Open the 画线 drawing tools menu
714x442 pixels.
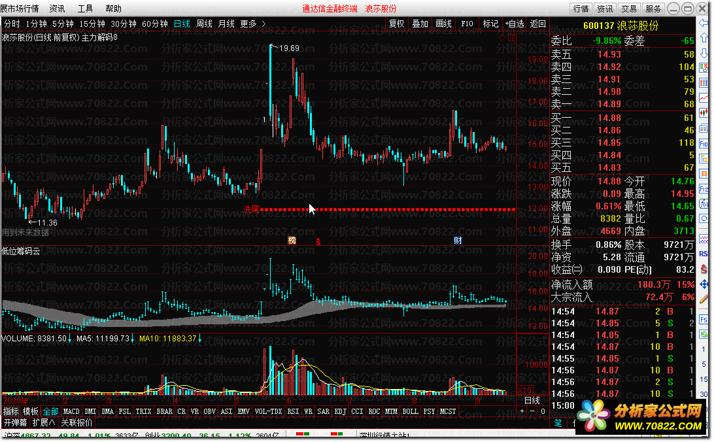coord(443,24)
